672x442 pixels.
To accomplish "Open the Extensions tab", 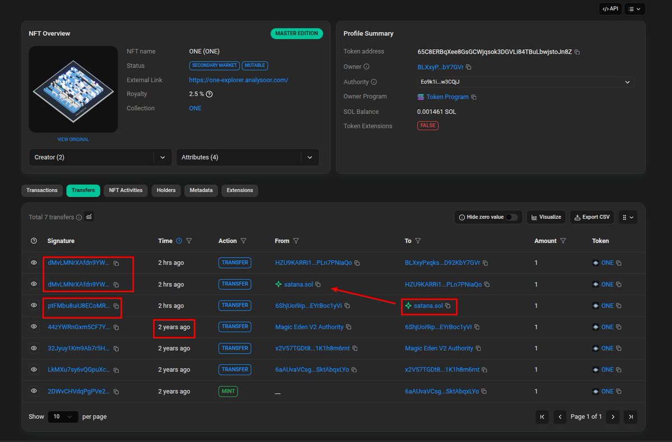I will pos(240,190).
